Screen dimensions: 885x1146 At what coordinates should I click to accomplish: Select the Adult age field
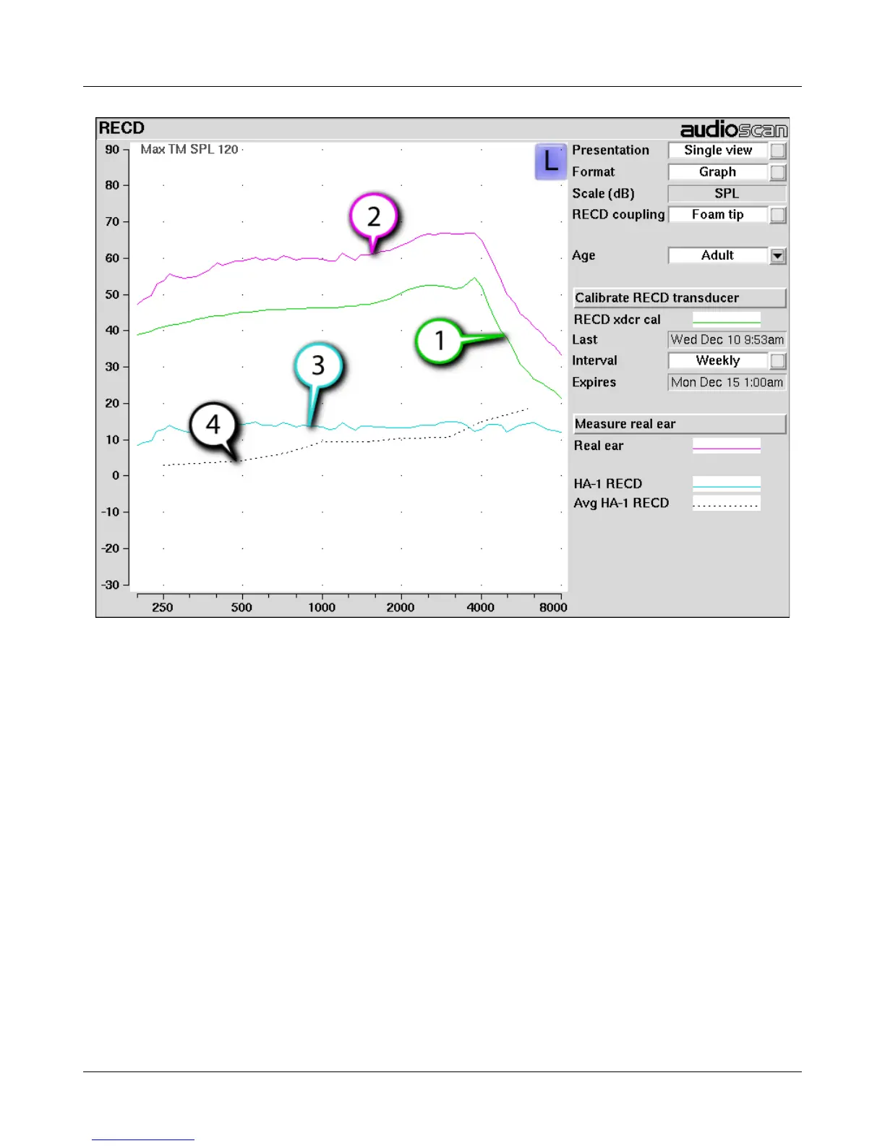pos(718,255)
